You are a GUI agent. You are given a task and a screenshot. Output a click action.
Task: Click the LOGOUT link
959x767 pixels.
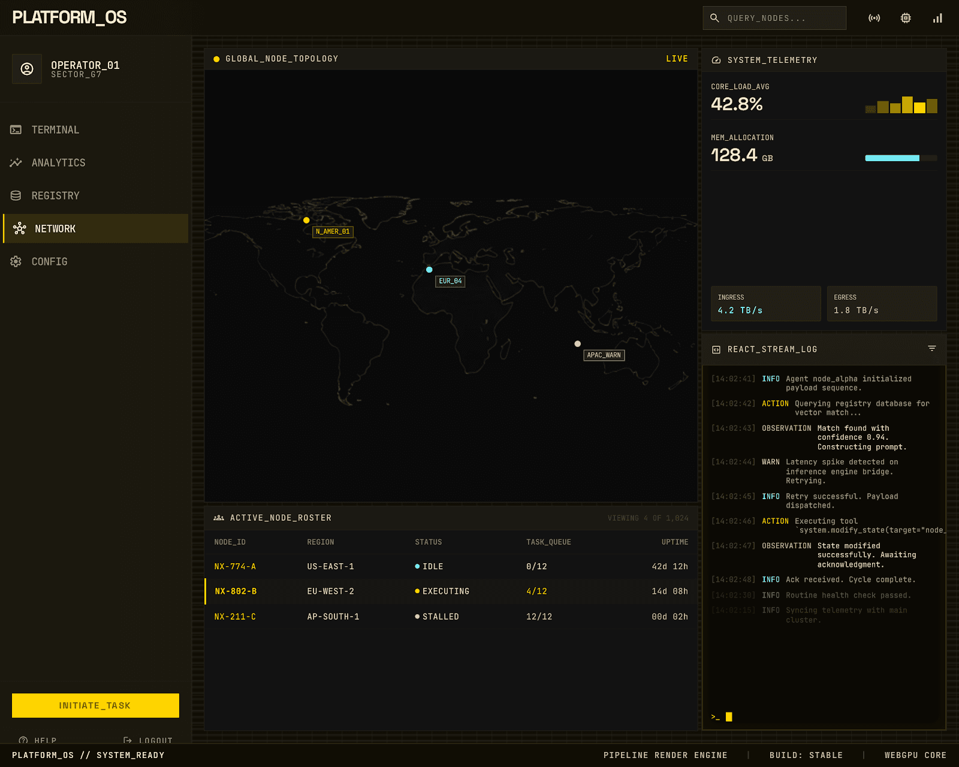click(x=148, y=741)
